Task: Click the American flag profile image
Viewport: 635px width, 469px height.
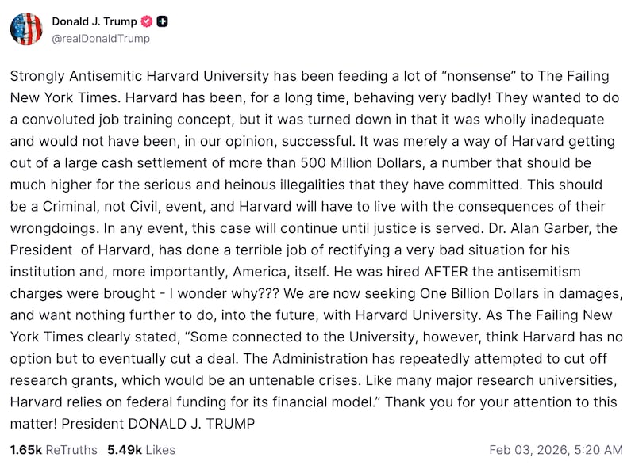Action: click(x=25, y=29)
